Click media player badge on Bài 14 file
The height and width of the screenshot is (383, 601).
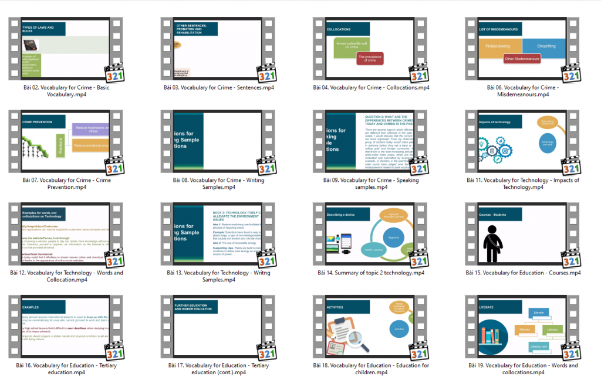(419, 258)
